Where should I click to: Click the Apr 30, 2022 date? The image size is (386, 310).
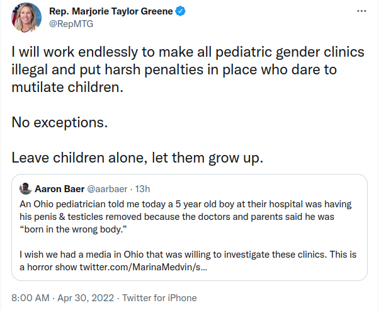(x=86, y=297)
